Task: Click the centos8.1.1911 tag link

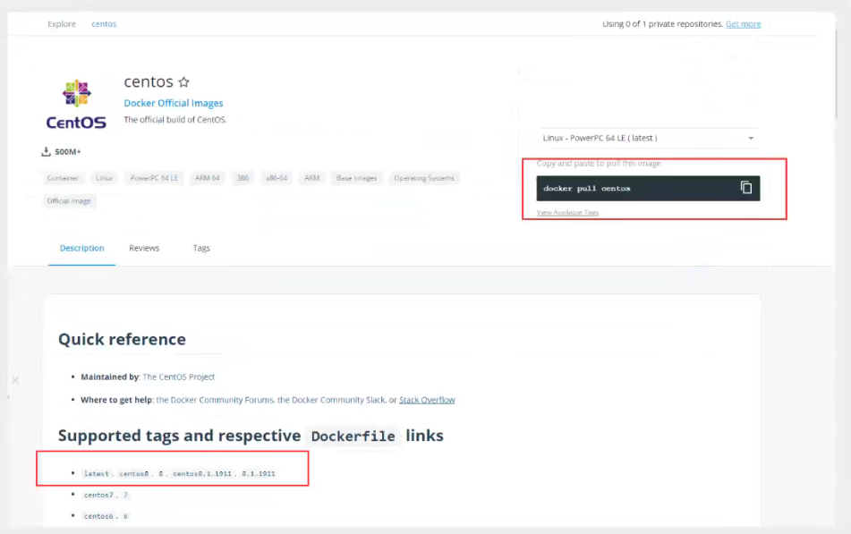Action: click(x=202, y=474)
